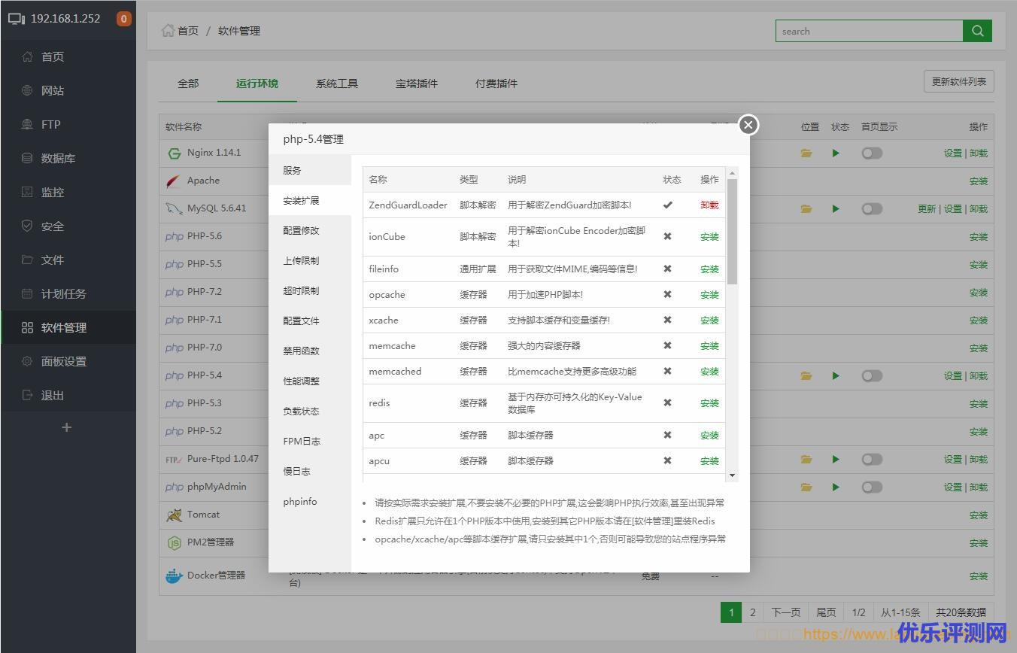The height and width of the screenshot is (653, 1017).
Task: Click the Docker whale icon
Action: pyautogui.click(x=174, y=576)
